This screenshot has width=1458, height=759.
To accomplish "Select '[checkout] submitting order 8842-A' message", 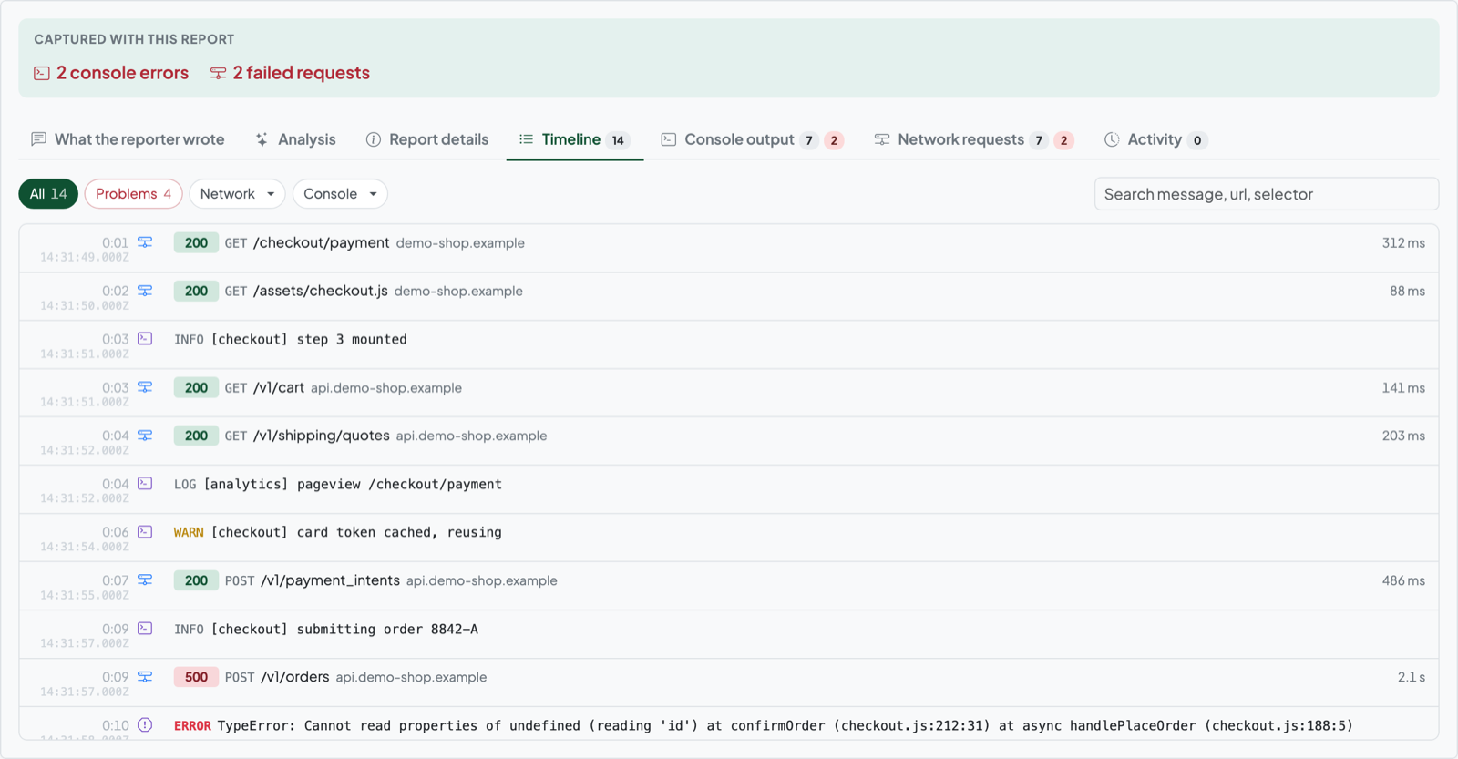I will pyautogui.click(x=344, y=629).
